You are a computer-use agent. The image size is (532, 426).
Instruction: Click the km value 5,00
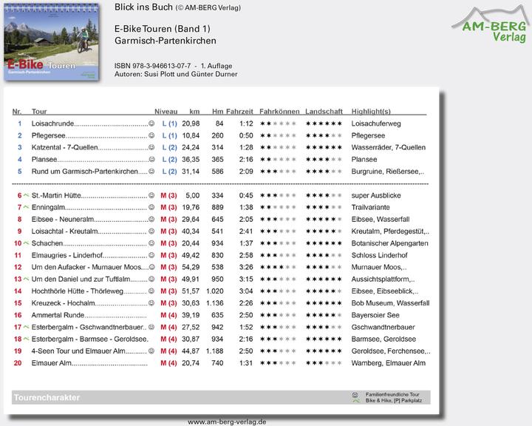click(192, 195)
